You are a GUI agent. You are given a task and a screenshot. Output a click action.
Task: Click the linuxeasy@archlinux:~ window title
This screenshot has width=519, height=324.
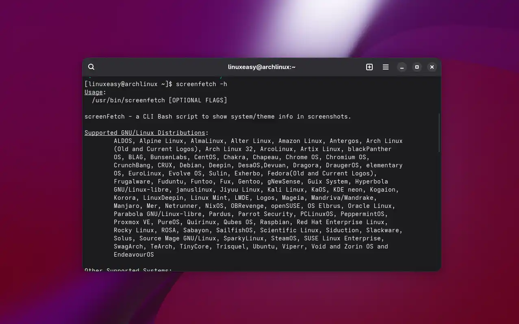point(262,67)
